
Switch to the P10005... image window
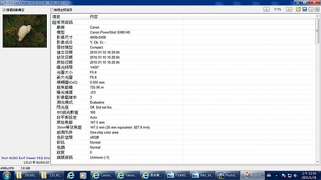click(177, 175)
